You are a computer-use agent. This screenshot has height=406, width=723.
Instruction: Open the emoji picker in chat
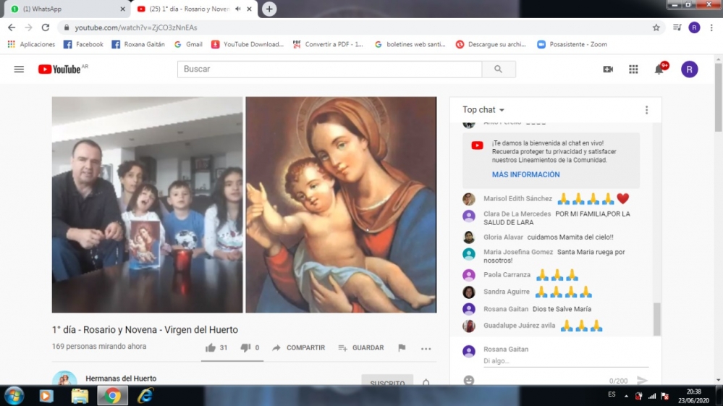click(x=469, y=380)
